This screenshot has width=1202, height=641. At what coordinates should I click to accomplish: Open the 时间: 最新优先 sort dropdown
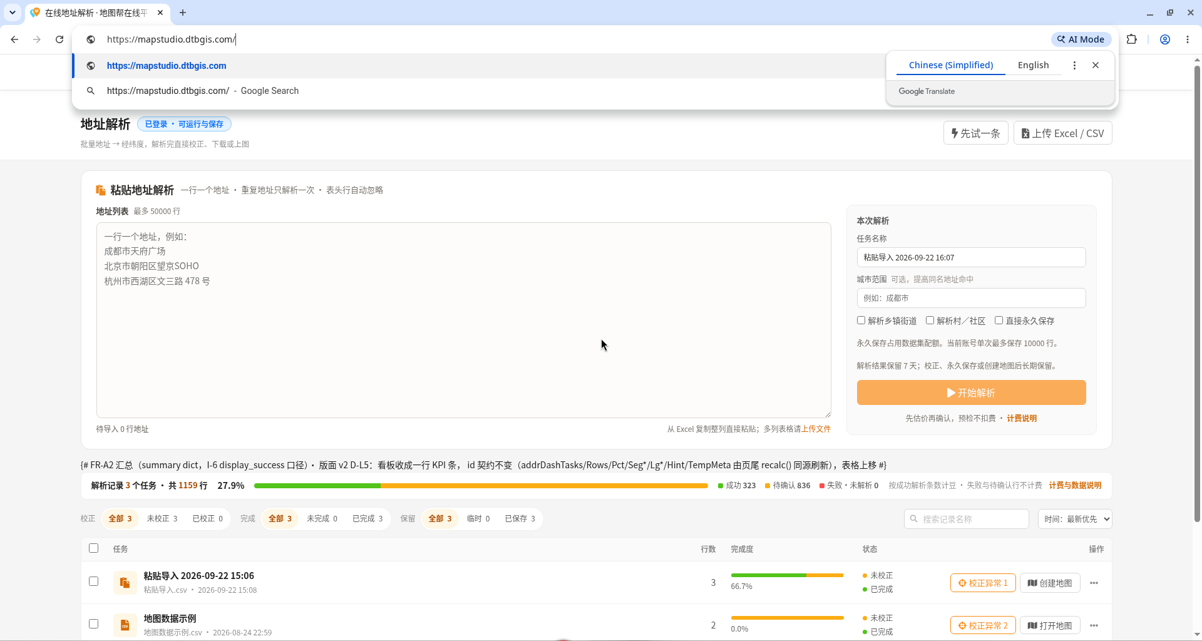(1075, 519)
